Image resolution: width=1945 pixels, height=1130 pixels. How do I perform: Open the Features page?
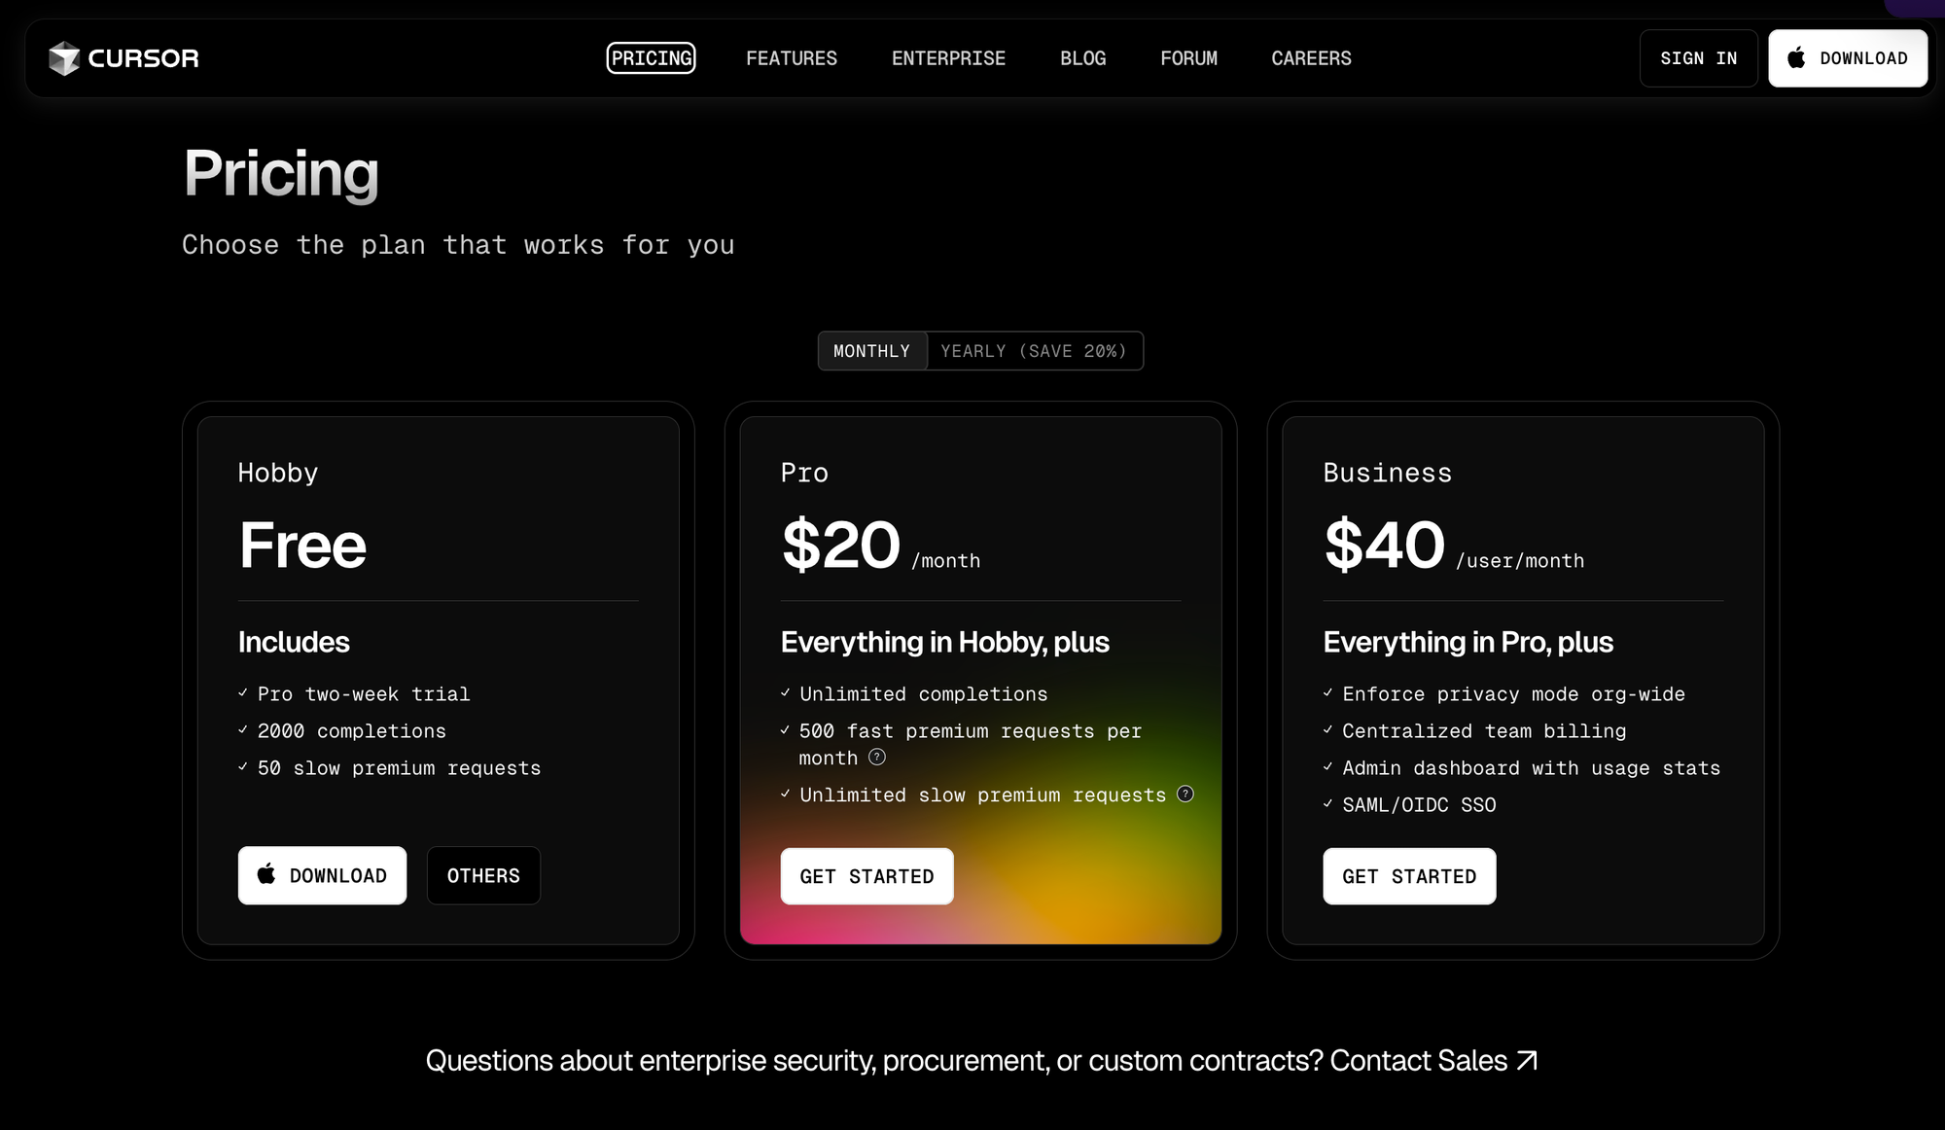click(792, 58)
